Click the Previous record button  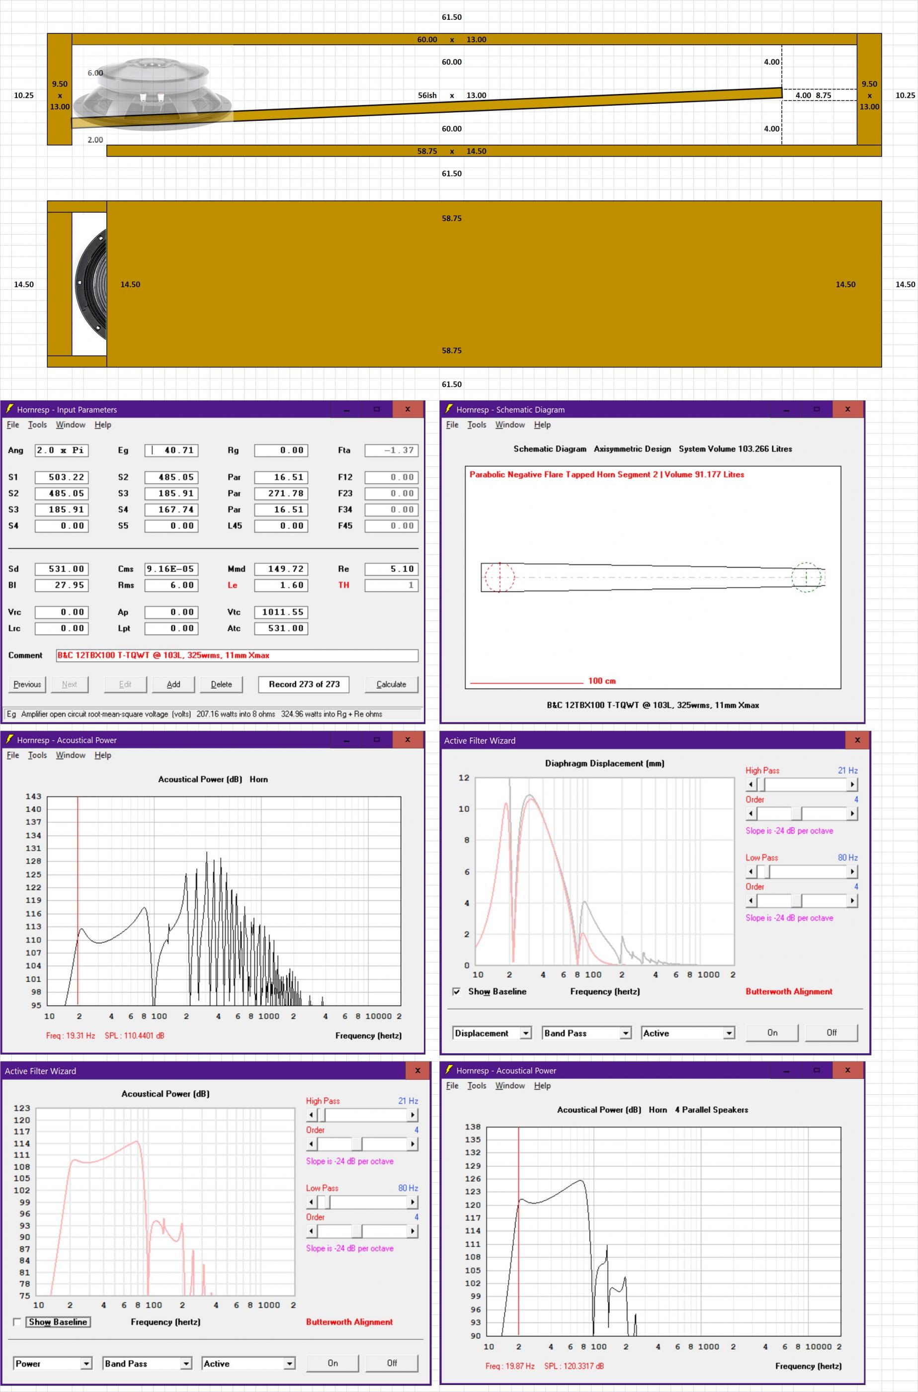(x=27, y=684)
